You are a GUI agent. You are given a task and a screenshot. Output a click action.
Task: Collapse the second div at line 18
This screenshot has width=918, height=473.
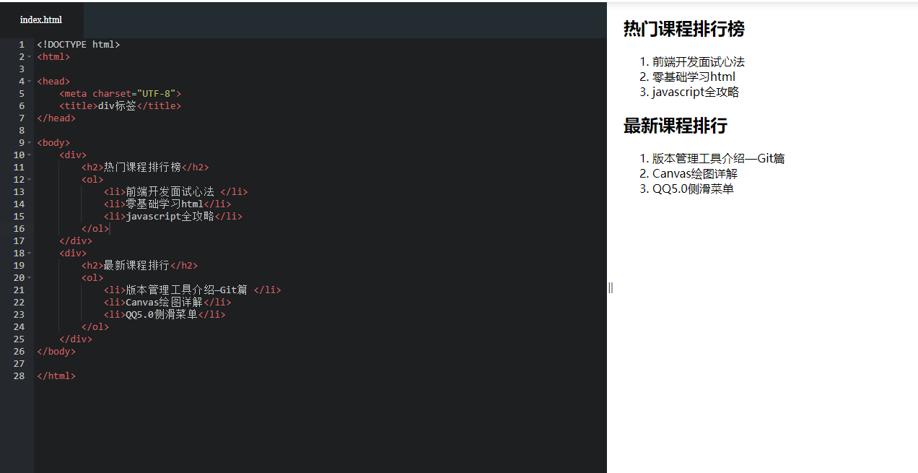[30, 253]
